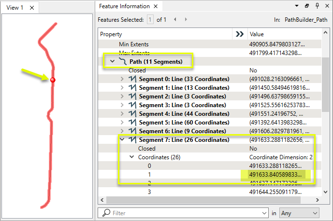Click the red vertex point on path

[x=53, y=80]
